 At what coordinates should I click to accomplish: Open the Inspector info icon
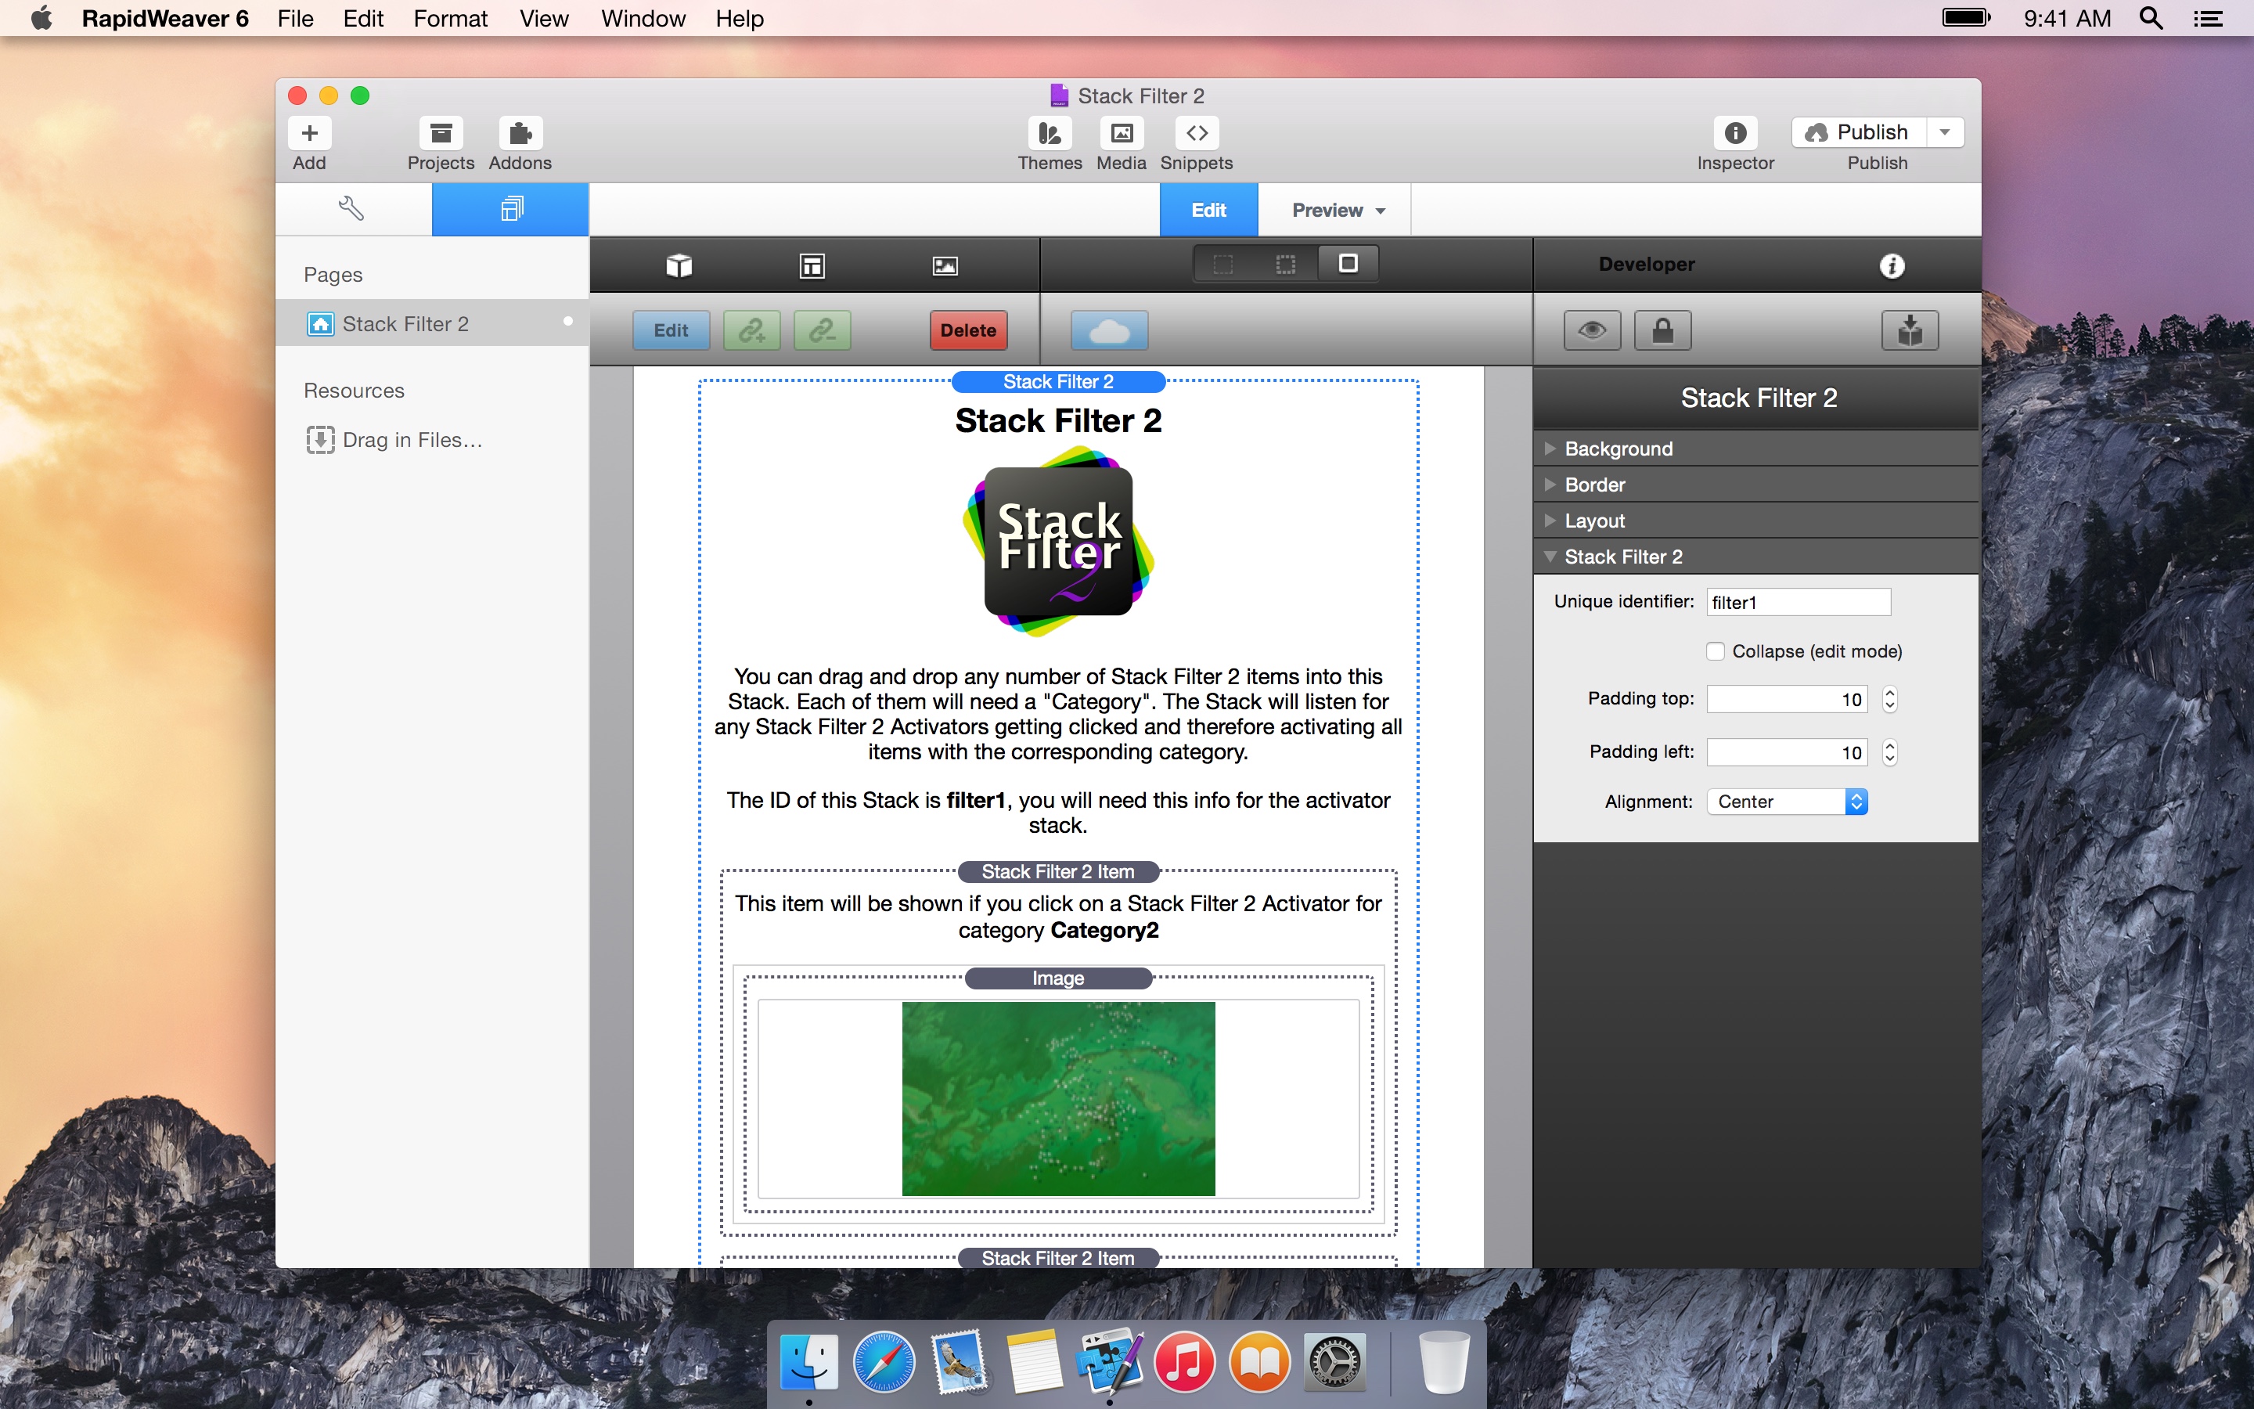click(1735, 133)
